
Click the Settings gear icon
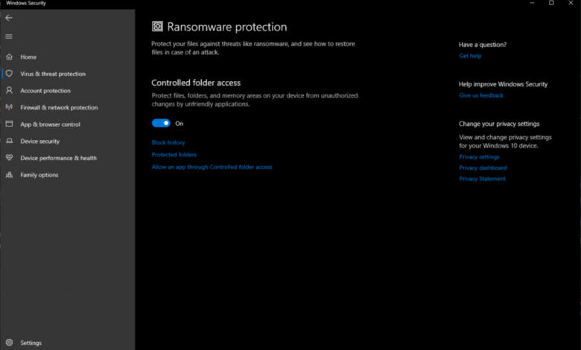[9, 343]
